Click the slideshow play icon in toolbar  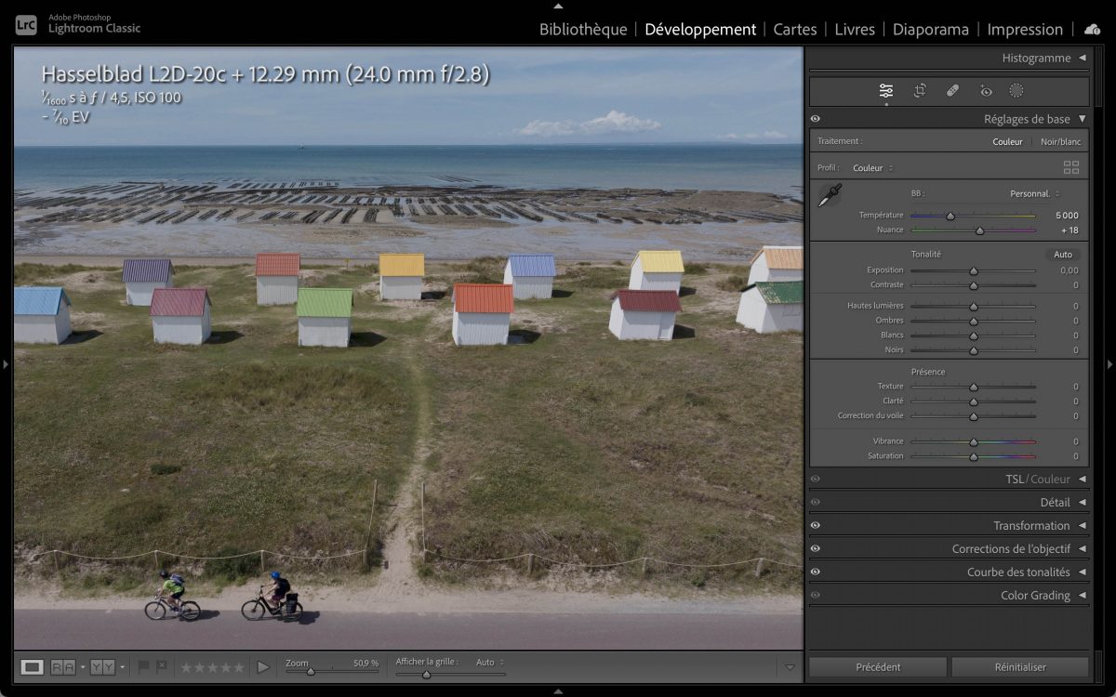[263, 667]
